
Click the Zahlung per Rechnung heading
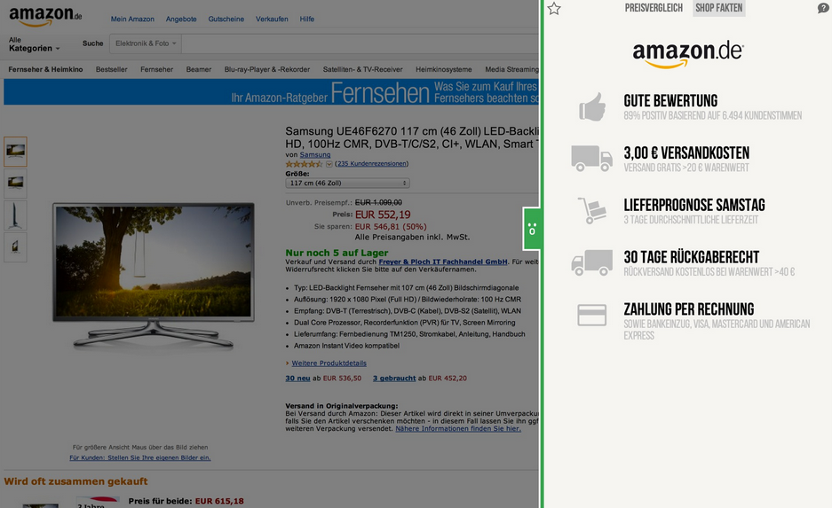[x=689, y=309]
